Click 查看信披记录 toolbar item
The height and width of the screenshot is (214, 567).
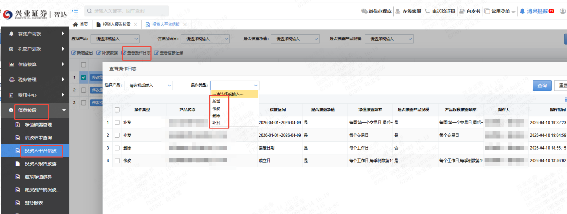(x=169, y=53)
